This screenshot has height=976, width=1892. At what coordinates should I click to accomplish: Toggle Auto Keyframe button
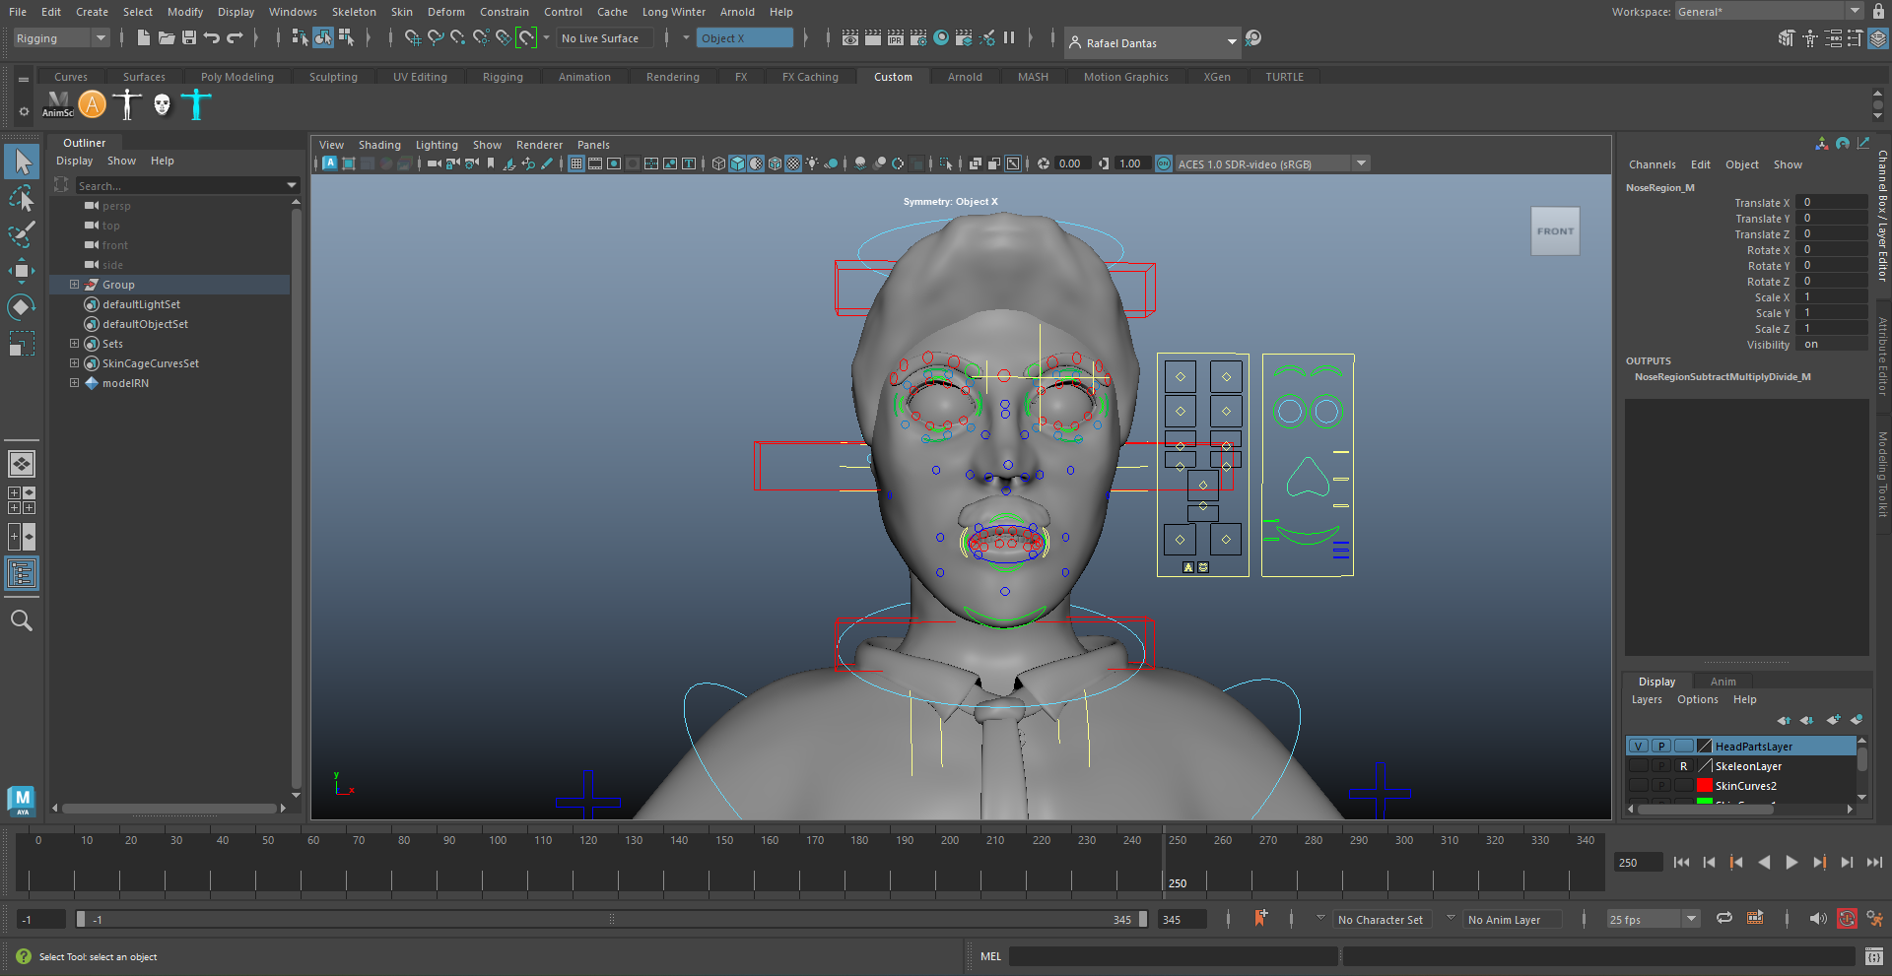coord(1847,919)
